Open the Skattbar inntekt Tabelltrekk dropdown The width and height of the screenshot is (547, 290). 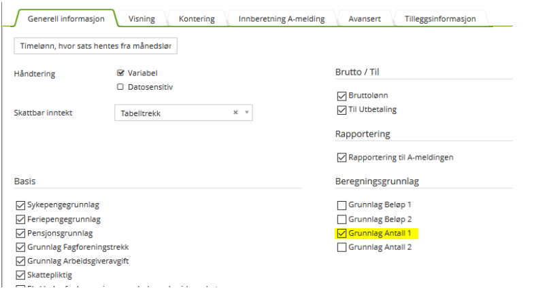184,113
